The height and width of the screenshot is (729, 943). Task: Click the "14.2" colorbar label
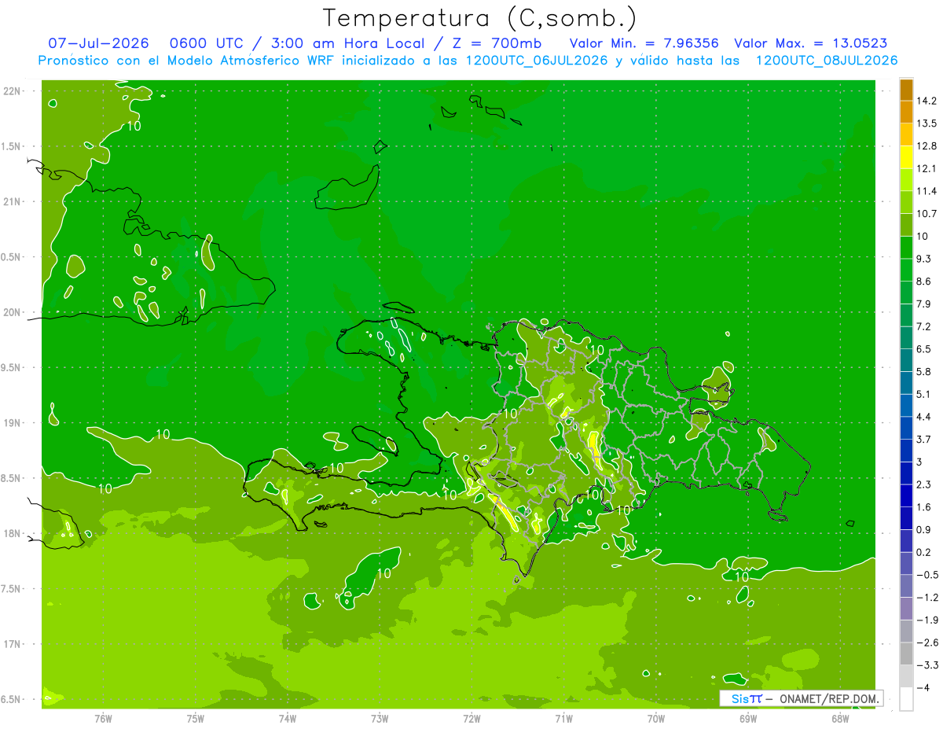[926, 101]
